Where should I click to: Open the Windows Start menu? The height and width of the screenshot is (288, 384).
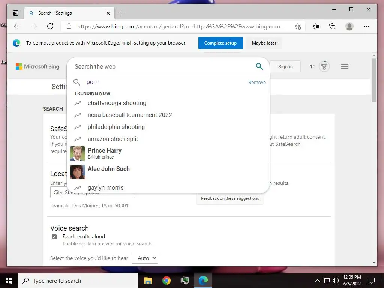[x=9, y=280]
